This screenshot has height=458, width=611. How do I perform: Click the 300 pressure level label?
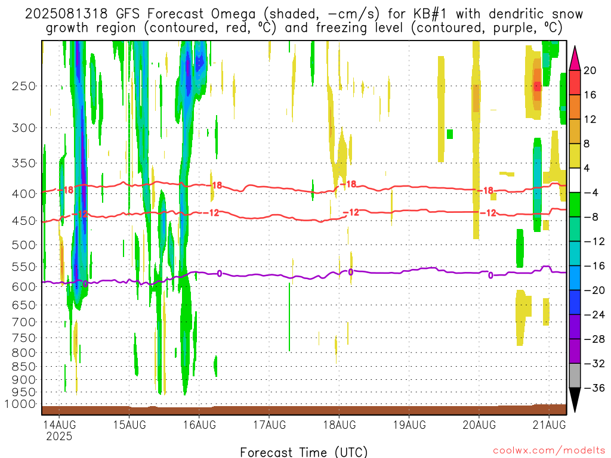pos(24,128)
